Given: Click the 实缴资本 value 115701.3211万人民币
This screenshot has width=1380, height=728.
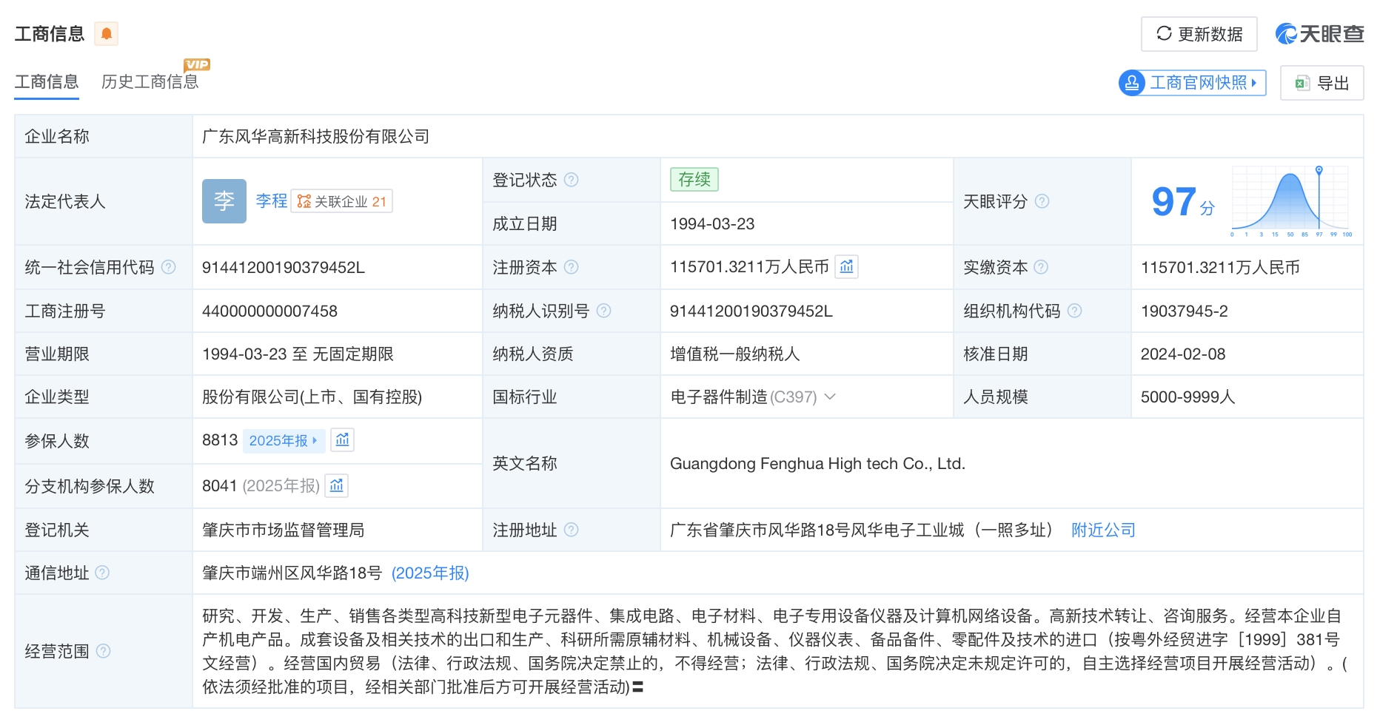Looking at the screenshot, I should (x=1220, y=268).
